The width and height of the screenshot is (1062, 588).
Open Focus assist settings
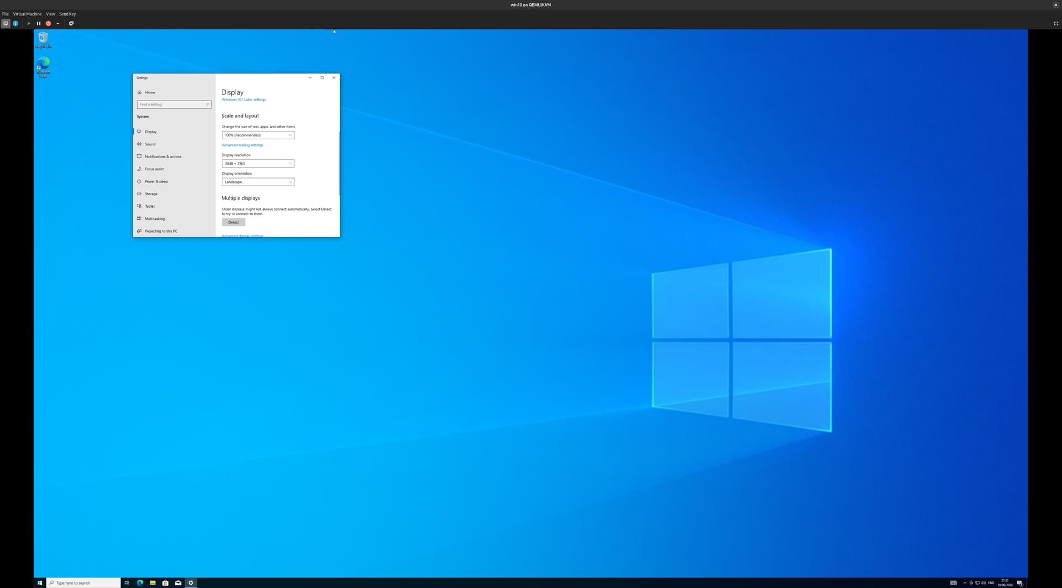coord(174,169)
